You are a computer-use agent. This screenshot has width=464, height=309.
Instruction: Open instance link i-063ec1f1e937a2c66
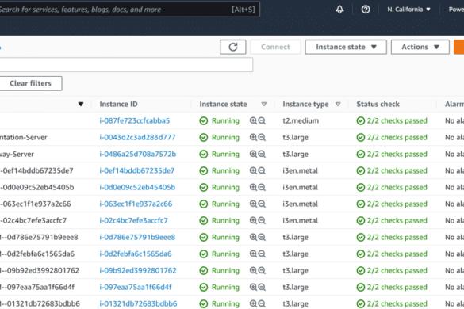tap(136, 204)
